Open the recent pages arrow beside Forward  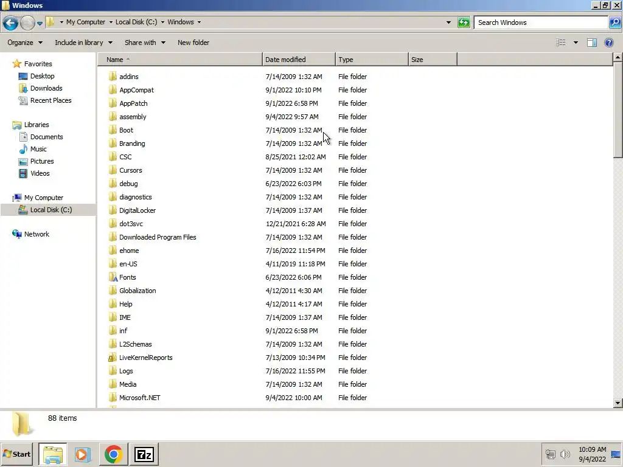(40, 24)
